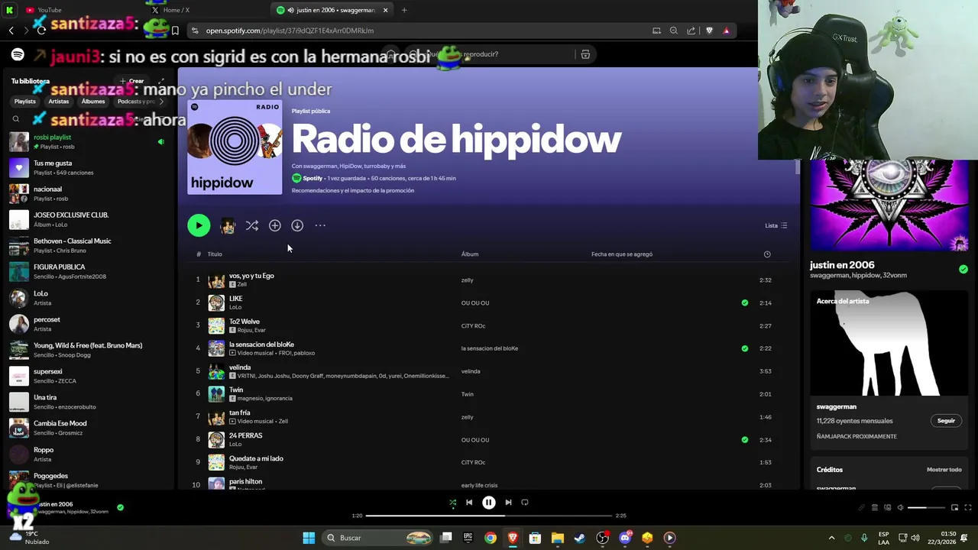
Task: Toggle shuffle in the bottom player bar
Action: tap(452, 503)
